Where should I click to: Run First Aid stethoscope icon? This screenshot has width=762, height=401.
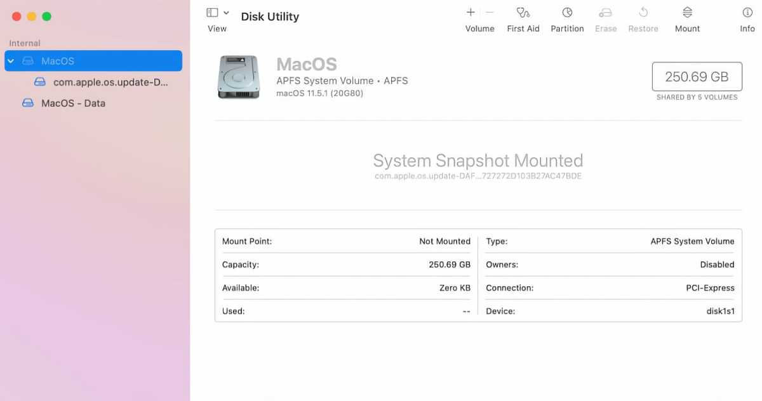523,13
